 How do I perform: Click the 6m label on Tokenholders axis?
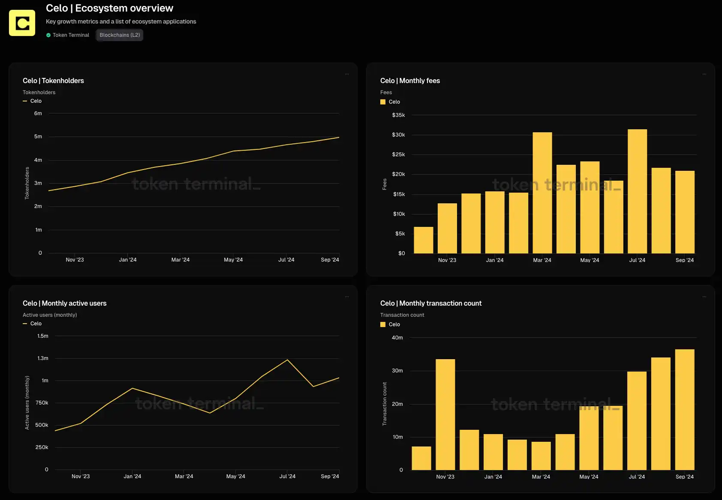[x=38, y=113]
